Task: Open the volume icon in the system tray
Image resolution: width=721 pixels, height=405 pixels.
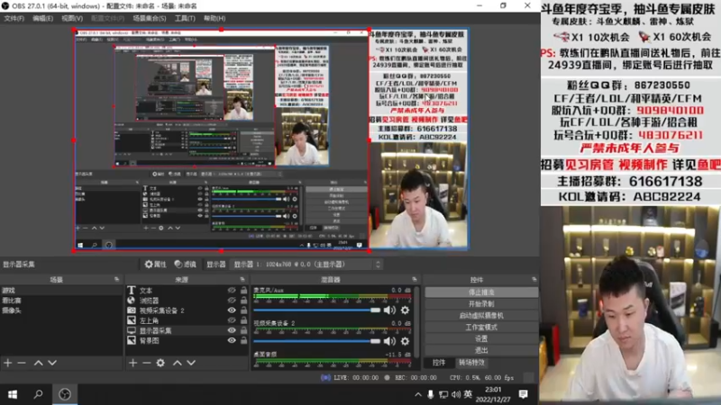Action: pyautogui.click(x=456, y=394)
